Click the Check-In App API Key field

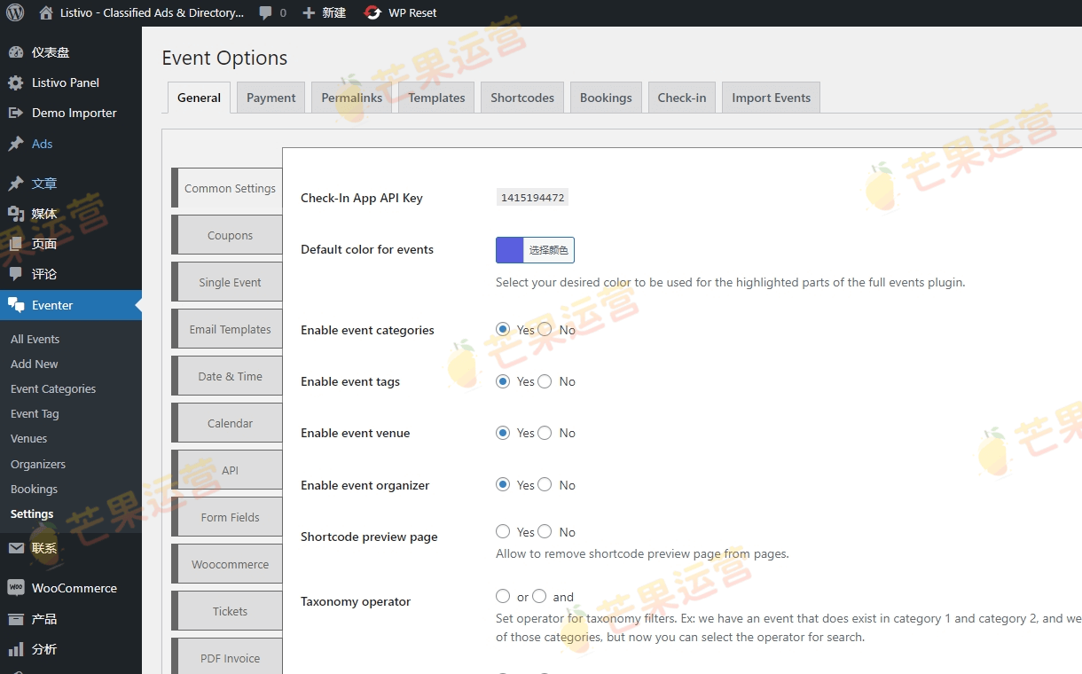(x=532, y=197)
